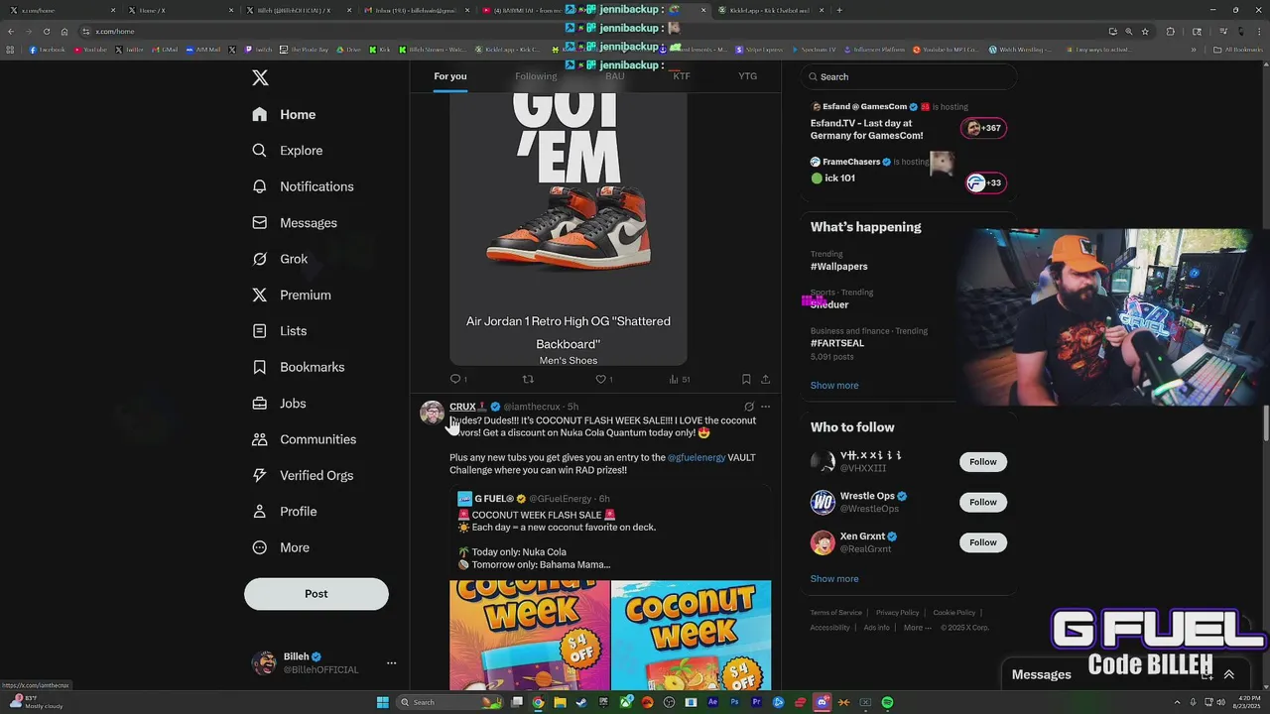The height and width of the screenshot is (714, 1270).
Task: Click the views icon under the Jordan post
Action: 674,379
